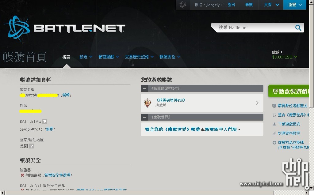Image resolution: width=314 pixels, height=195 pixels.
Task: Expand the 交易歷史記錄 navigation dropdown
Action: coord(139,57)
